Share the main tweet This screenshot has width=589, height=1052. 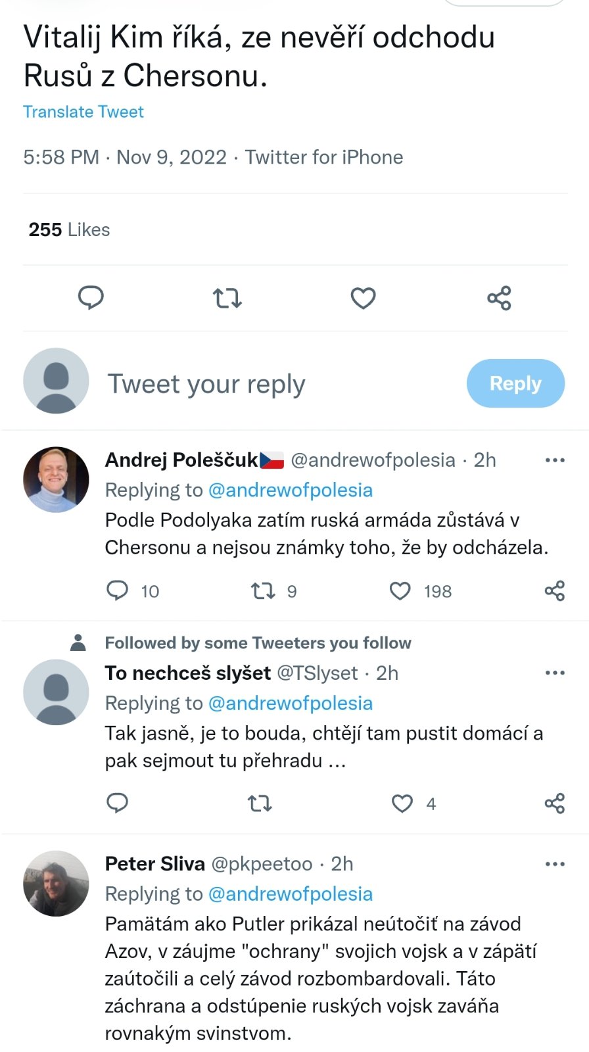point(499,298)
